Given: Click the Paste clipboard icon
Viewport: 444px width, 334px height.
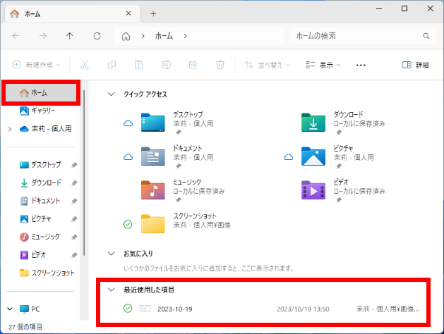Looking at the screenshot, I should [x=139, y=65].
